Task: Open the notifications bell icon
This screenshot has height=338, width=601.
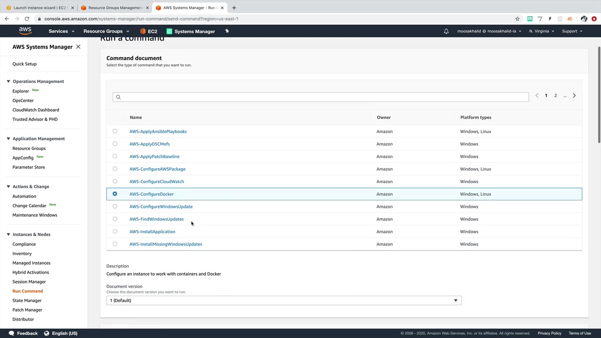Action: click(446, 31)
